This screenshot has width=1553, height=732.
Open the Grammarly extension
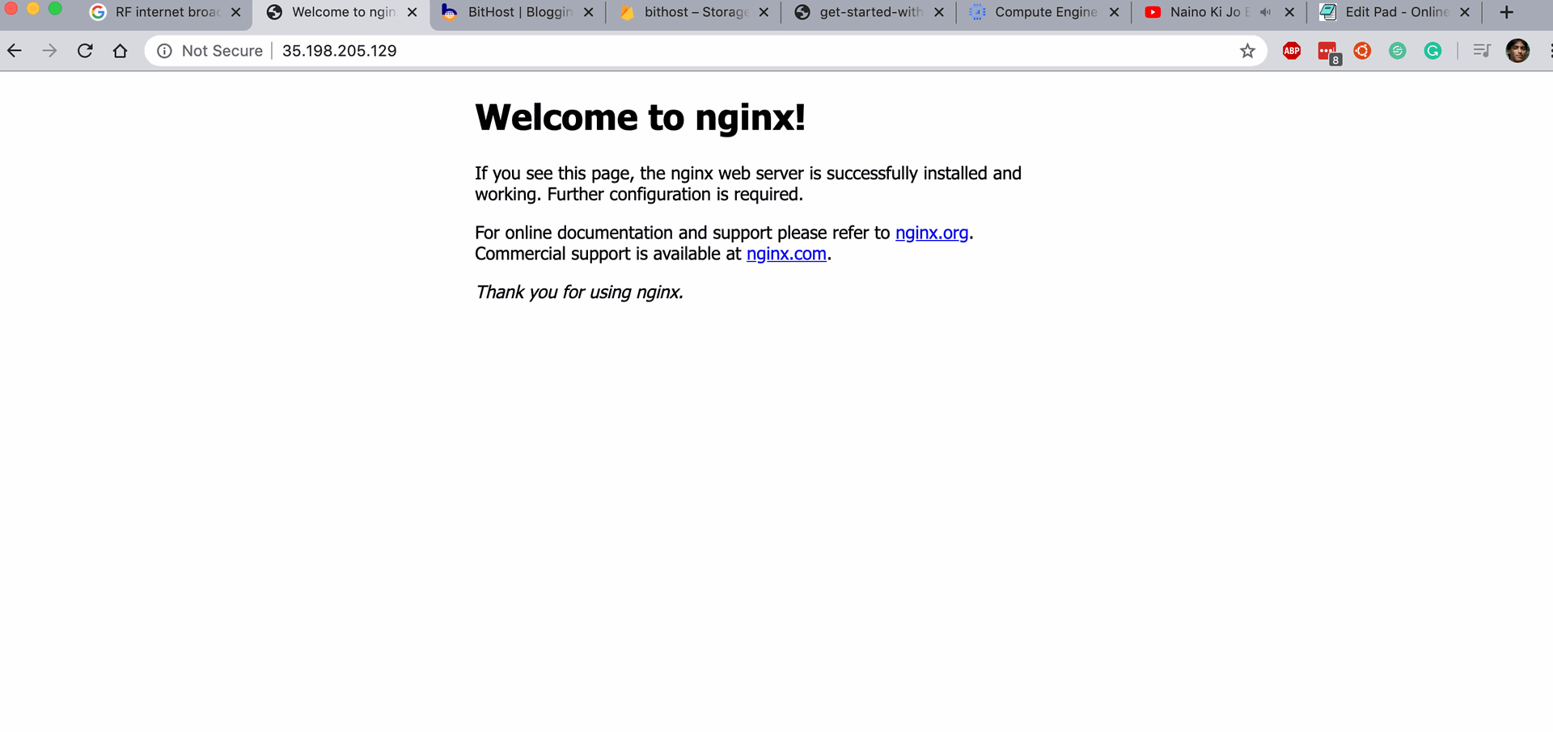point(1432,51)
